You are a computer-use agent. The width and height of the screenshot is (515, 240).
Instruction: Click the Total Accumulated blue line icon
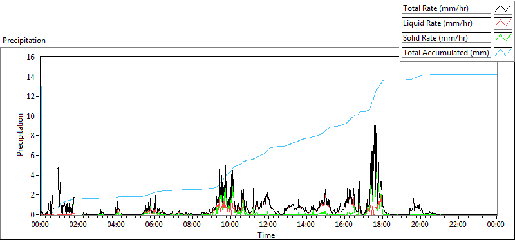(x=503, y=53)
